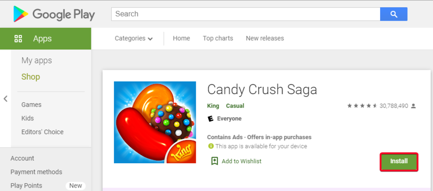Click the green Install button
Viewport: 433px width, 191px height.
[x=399, y=162]
